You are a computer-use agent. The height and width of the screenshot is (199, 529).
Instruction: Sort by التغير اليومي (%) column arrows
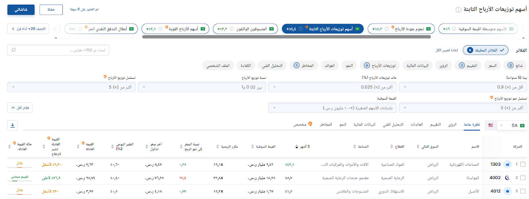pyautogui.click(x=112, y=147)
